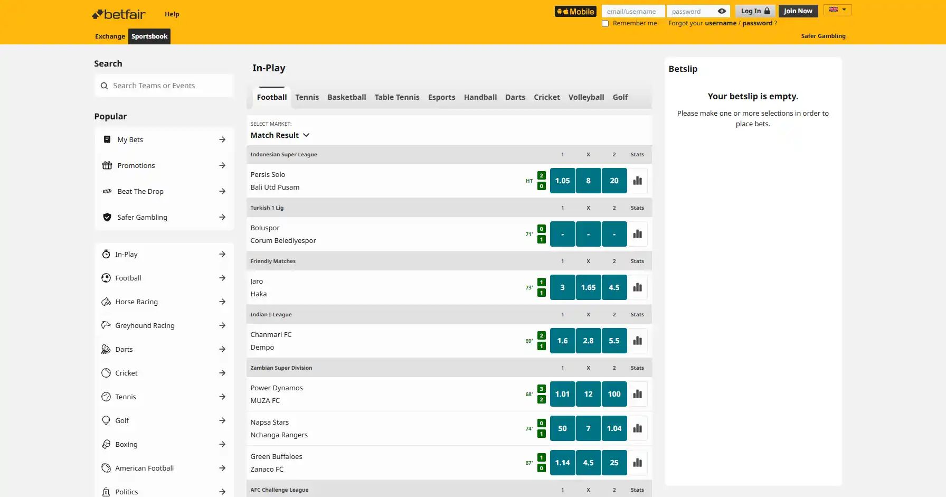The width and height of the screenshot is (946, 497).
Task: Switch to the Esports tab
Action: [x=441, y=97]
